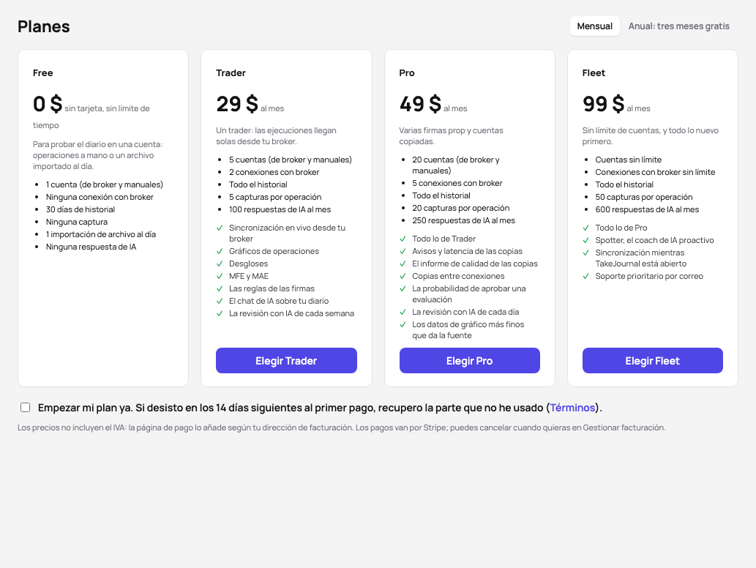This screenshot has height=568, width=756.
Task: Click the Elegir Fleet button
Action: click(652, 361)
